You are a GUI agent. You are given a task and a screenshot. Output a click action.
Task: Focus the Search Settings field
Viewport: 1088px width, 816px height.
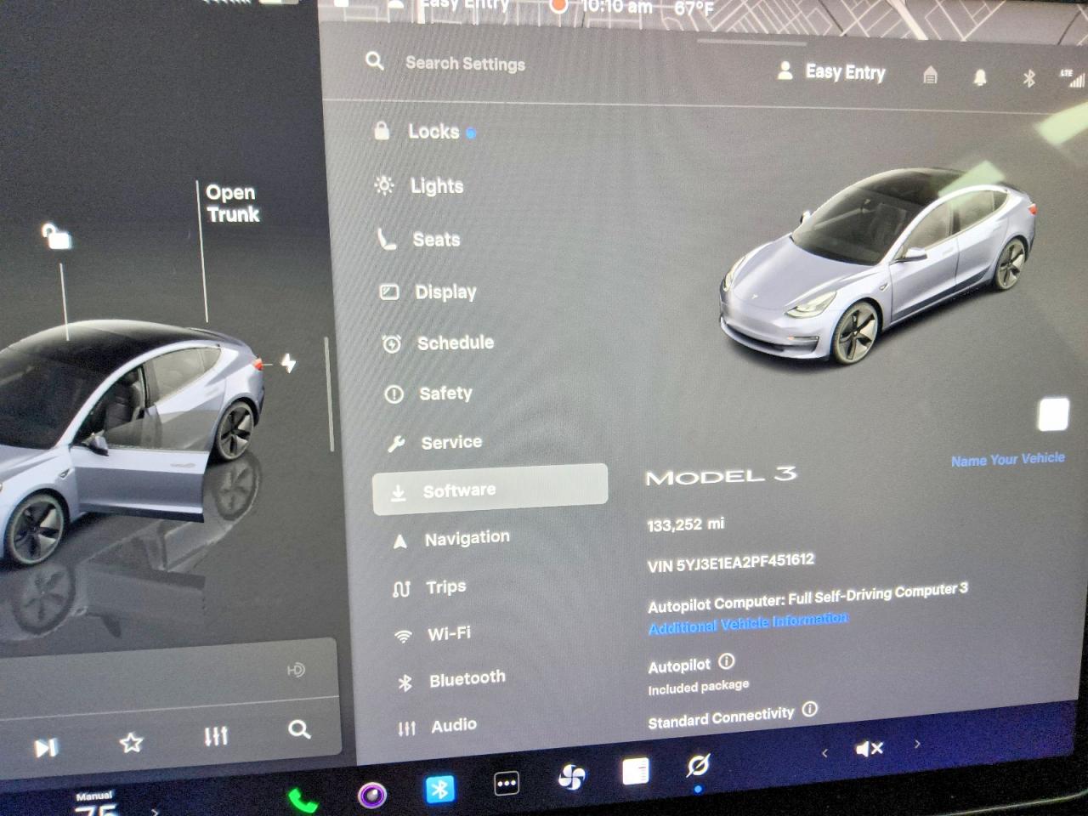[x=465, y=63]
